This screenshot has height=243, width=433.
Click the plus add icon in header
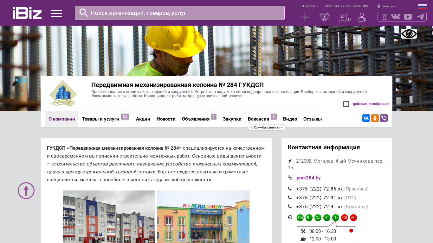pos(305,17)
